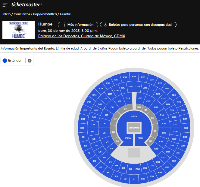Choose section E31 on the map
The height and width of the screenshot is (187, 200).
pyautogui.click(x=178, y=153)
